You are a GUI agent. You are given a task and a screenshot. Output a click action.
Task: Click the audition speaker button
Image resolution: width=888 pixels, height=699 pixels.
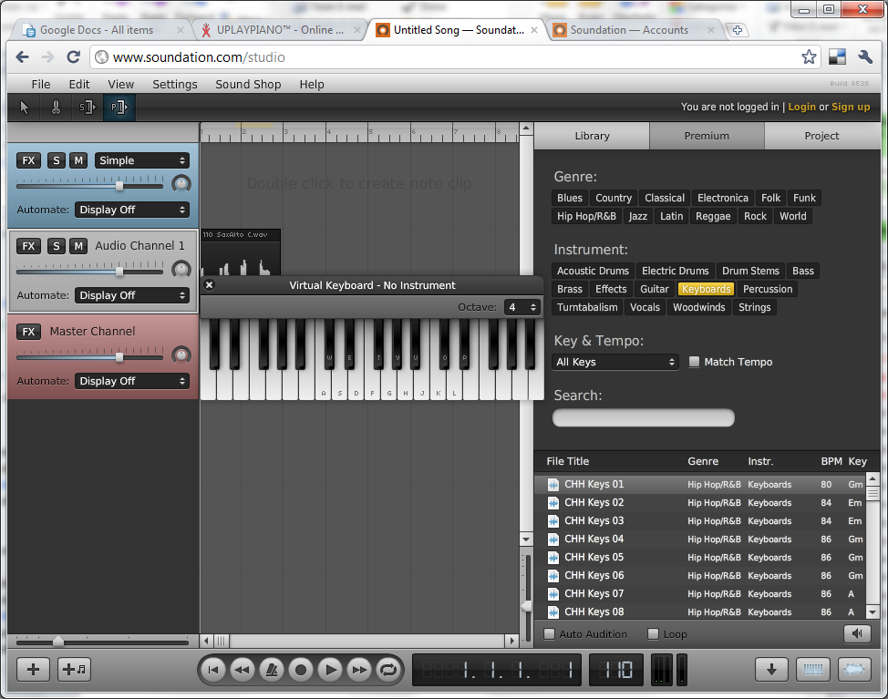pyautogui.click(x=857, y=634)
